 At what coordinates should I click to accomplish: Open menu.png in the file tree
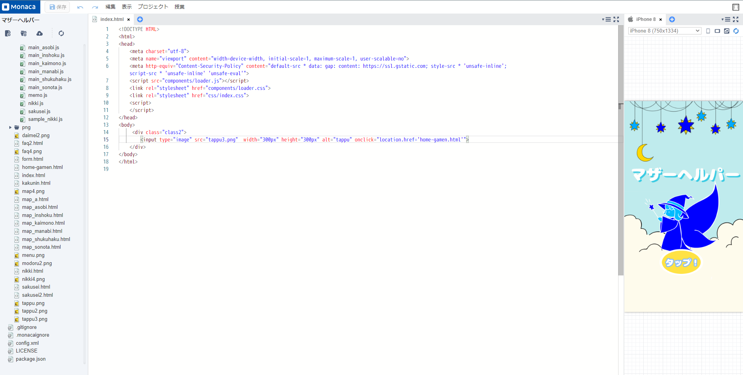[x=33, y=255]
